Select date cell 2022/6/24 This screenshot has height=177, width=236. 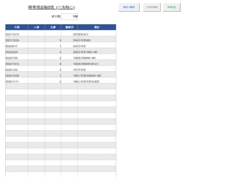(17, 51)
